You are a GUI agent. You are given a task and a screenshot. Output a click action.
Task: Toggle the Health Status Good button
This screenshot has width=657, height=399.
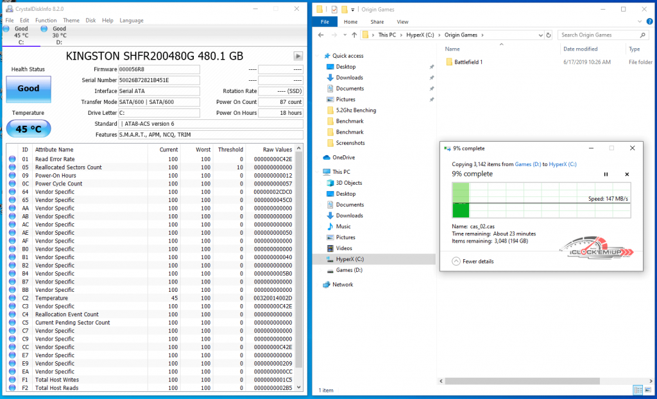[28, 89]
